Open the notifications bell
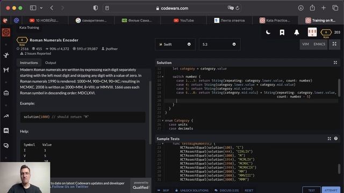Viewport: 344px width, 193px height. (x=297, y=32)
